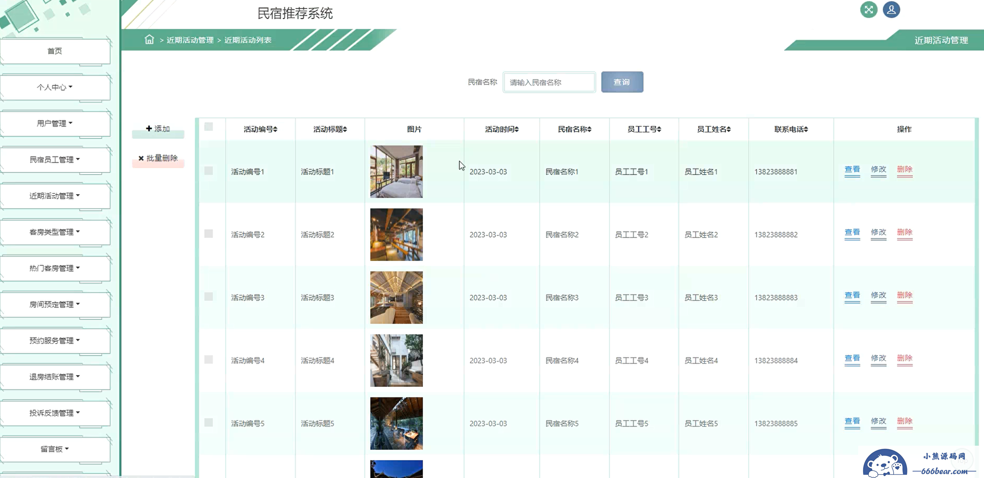Expand the 退房结账管理 sidebar menu
This screenshot has width=984, height=478.
coord(55,377)
